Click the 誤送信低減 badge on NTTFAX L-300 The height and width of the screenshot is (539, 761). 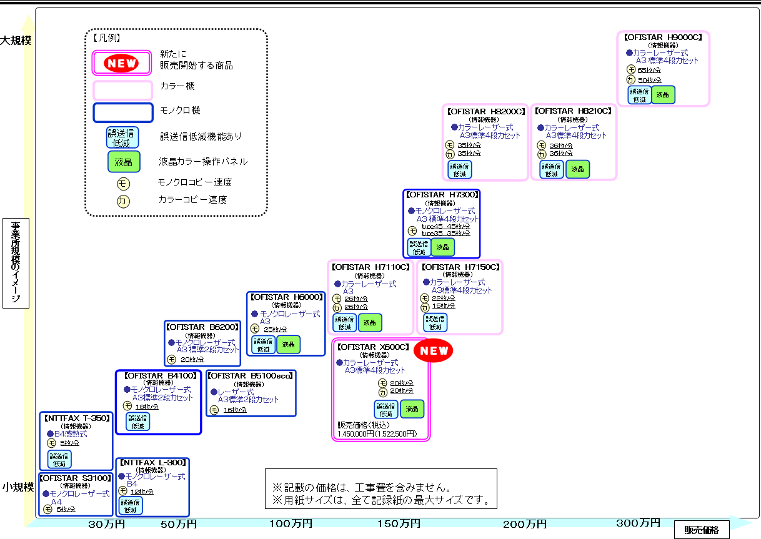(x=131, y=506)
